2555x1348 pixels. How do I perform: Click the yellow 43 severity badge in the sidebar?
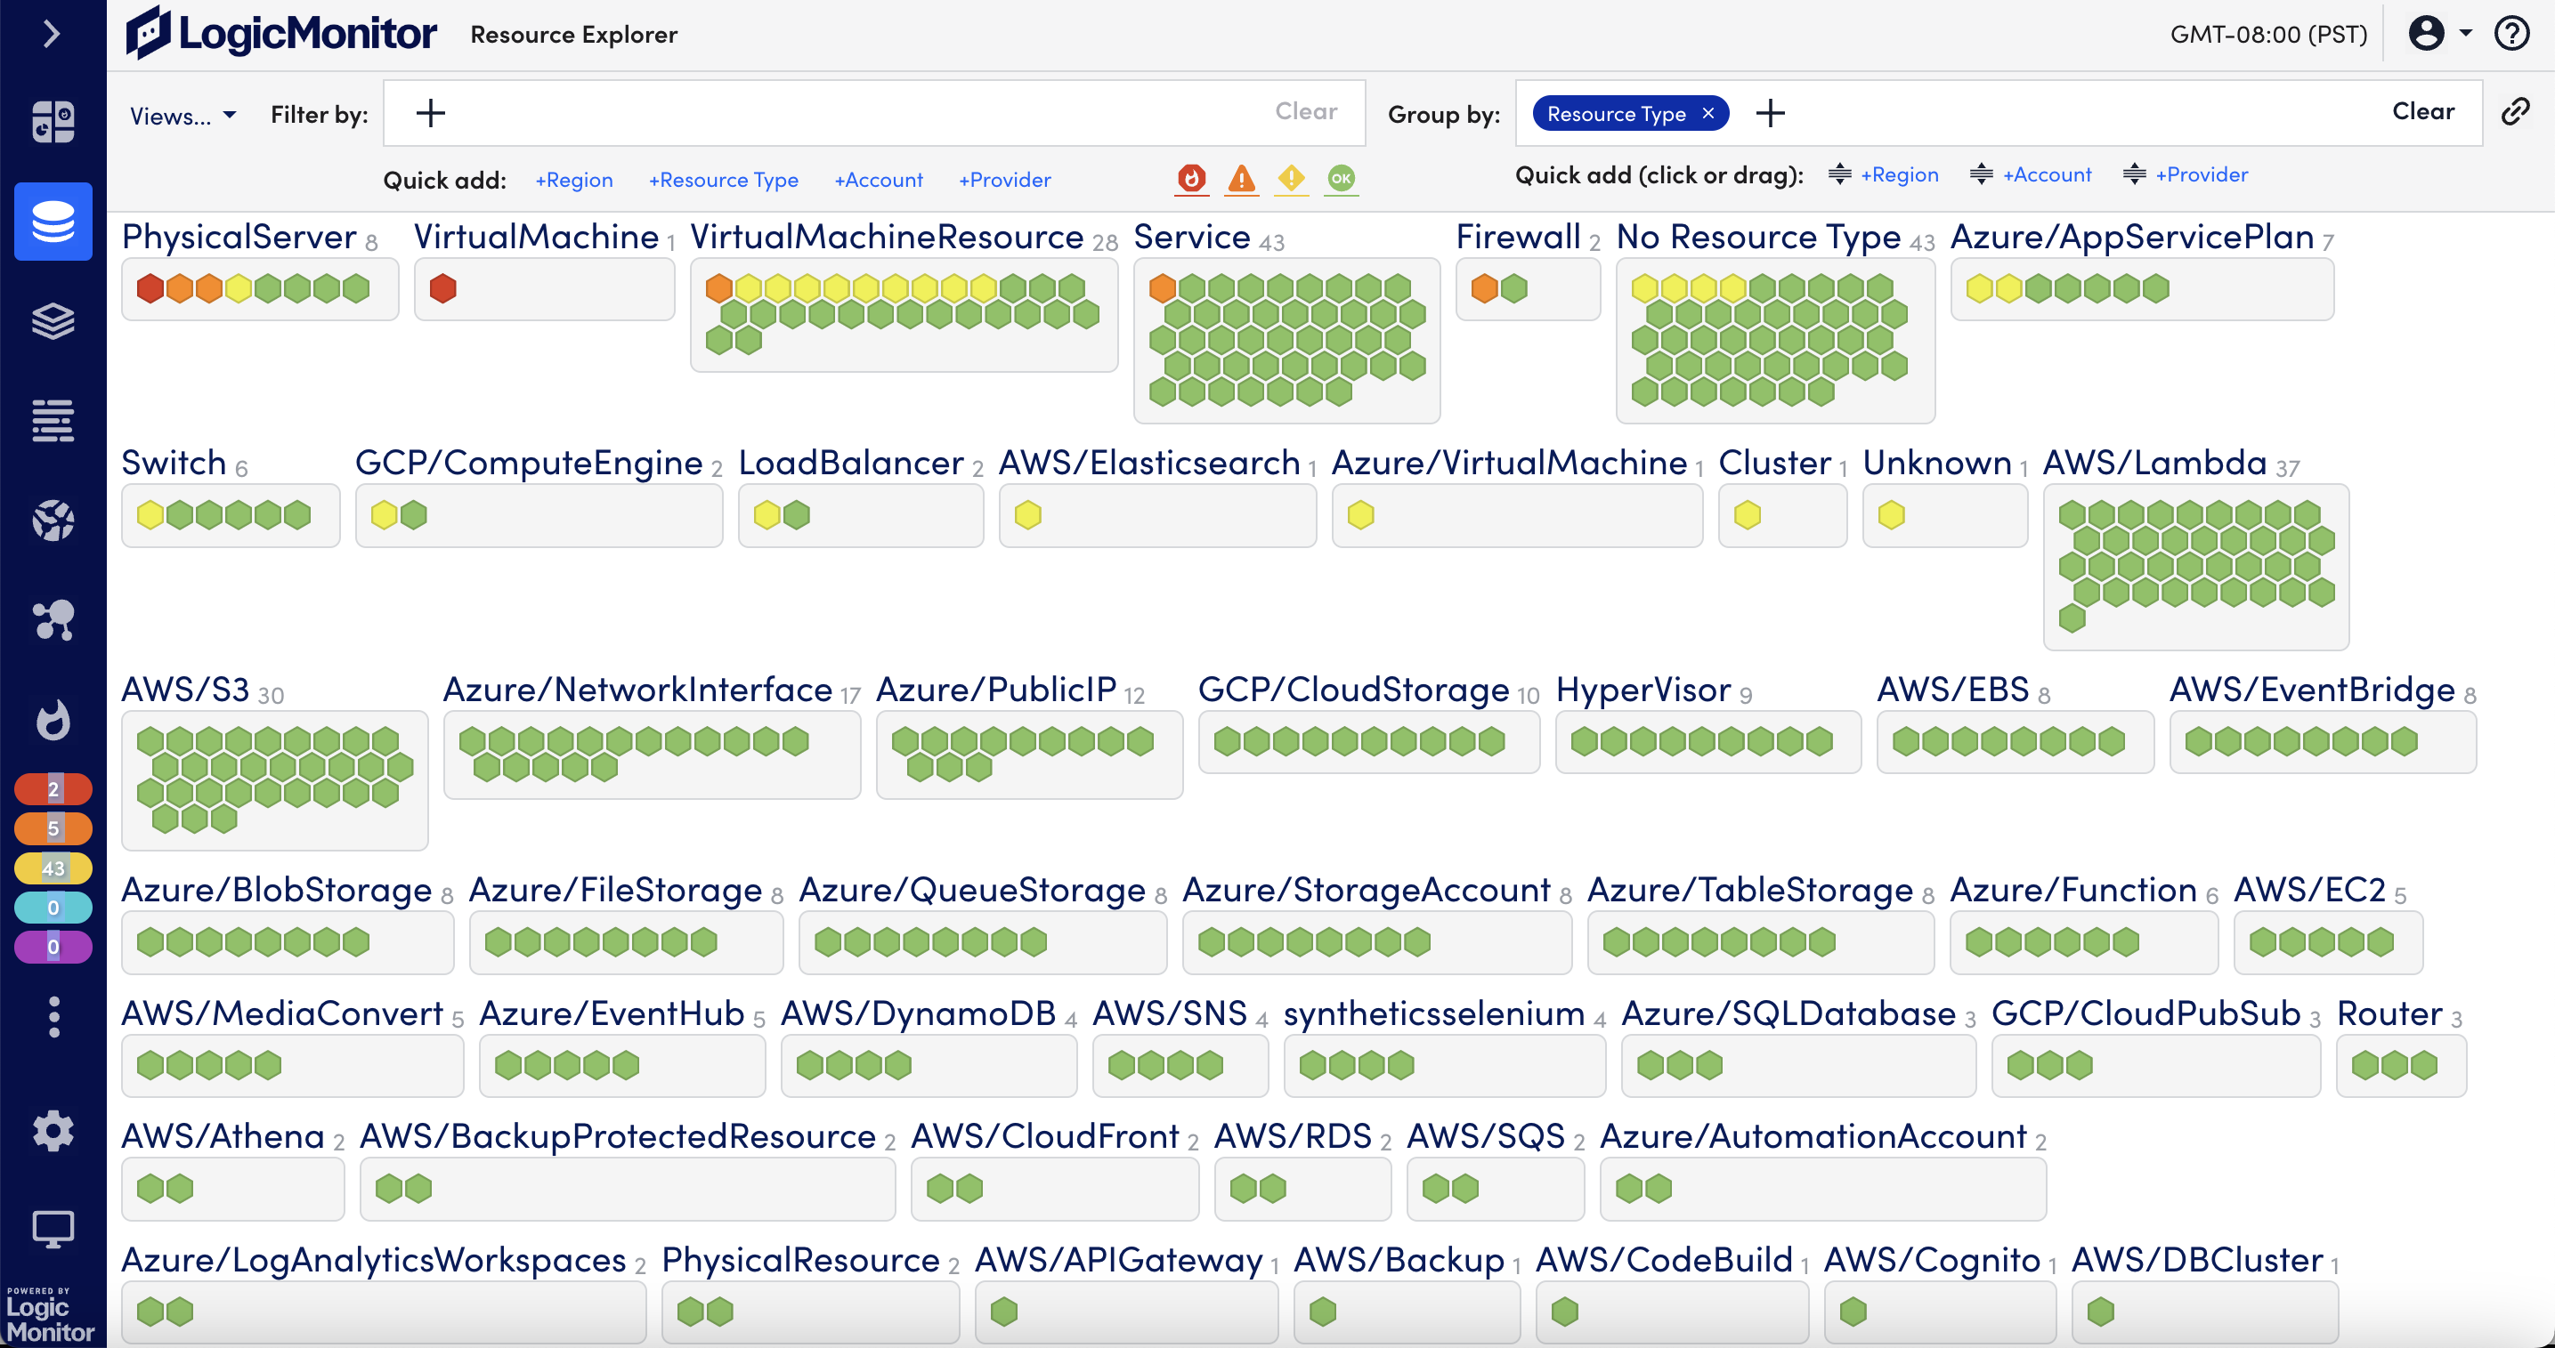(53, 868)
